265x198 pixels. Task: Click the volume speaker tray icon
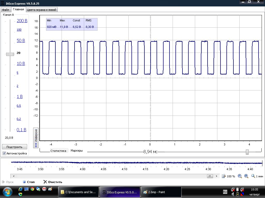233,194
